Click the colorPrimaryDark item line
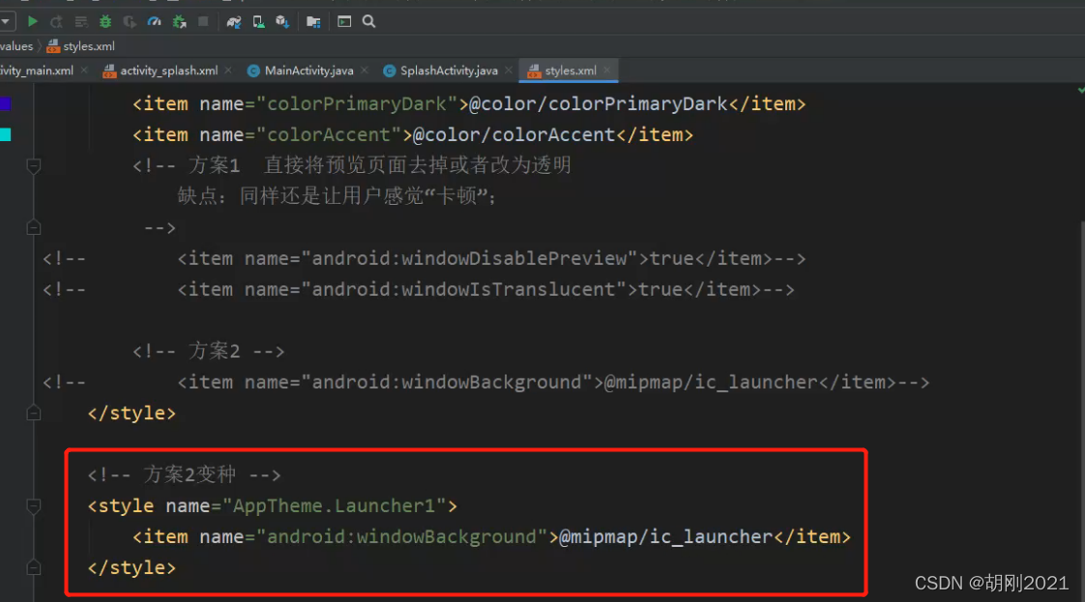The image size is (1085, 602). tap(469, 103)
